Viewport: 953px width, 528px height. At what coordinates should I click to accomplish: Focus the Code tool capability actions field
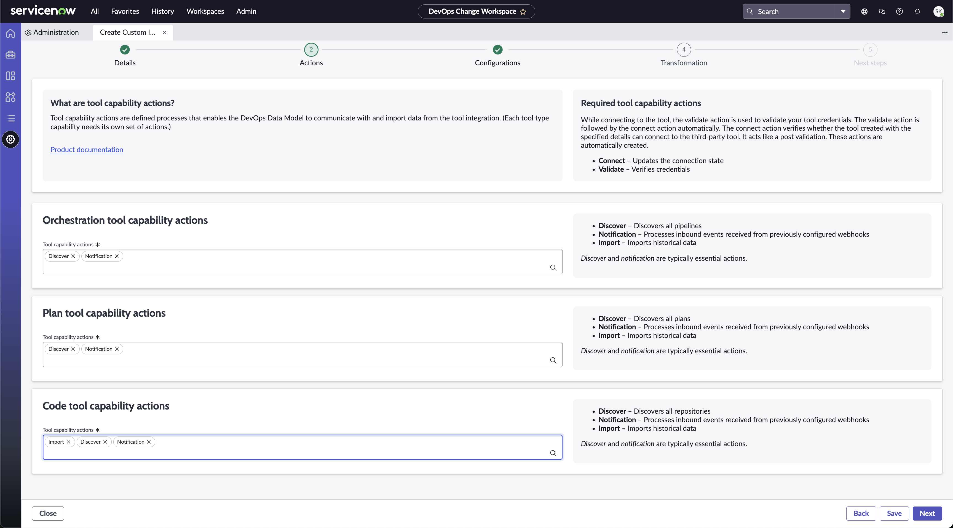click(x=302, y=448)
